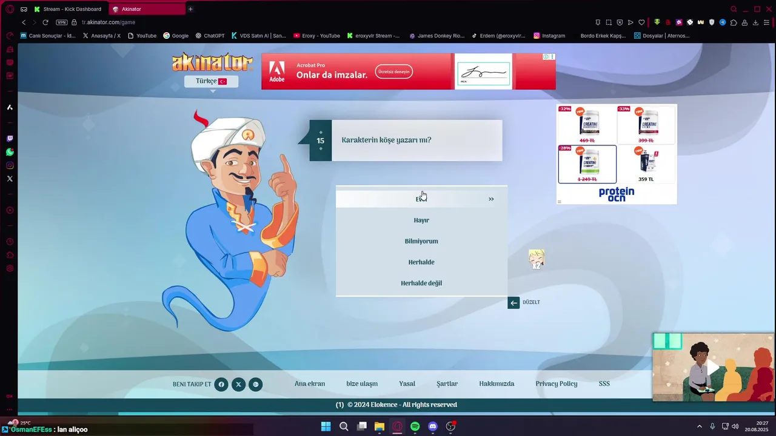Show hidden system tray icons chevron
The height and width of the screenshot is (436, 776).
(x=699, y=426)
